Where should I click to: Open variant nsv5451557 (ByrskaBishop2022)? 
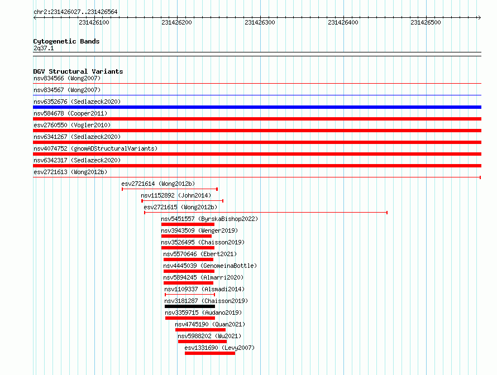pos(209,219)
